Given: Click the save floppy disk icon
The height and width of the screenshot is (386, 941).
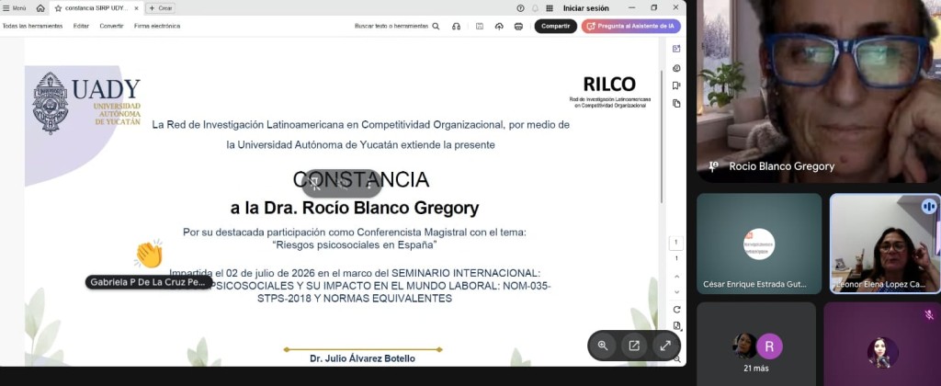Looking at the screenshot, I should tap(480, 27).
